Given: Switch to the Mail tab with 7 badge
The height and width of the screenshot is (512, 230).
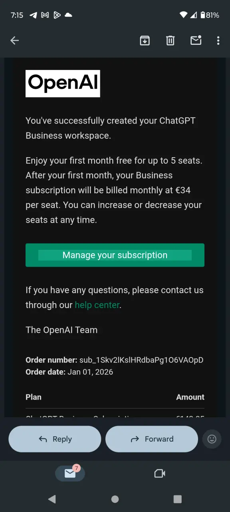Looking at the screenshot, I should (70, 473).
